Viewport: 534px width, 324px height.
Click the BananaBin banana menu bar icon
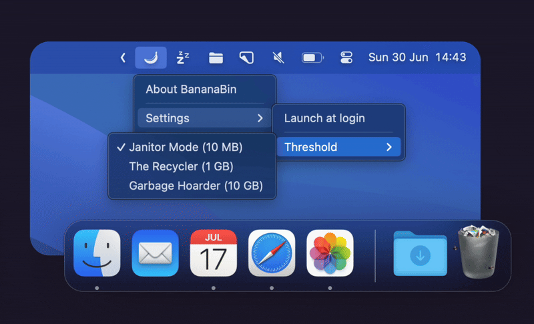coord(151,57)
